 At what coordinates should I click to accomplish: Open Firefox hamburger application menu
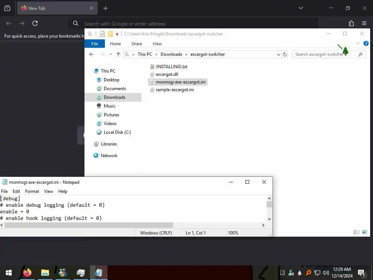tap(364, 23)
